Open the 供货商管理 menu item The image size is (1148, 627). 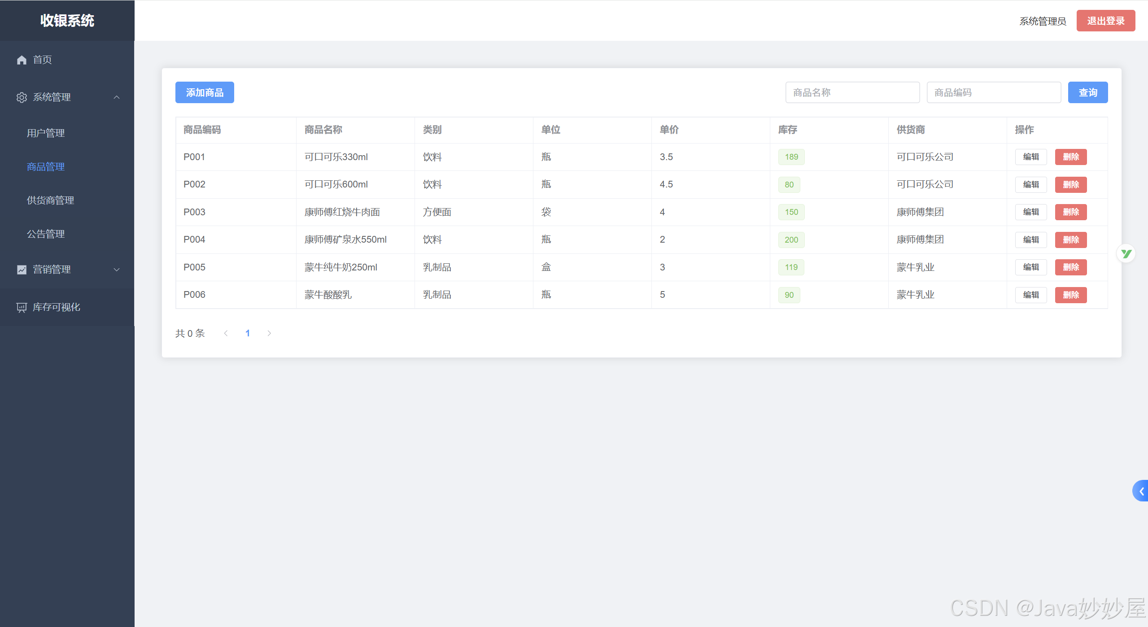[50, 200]
